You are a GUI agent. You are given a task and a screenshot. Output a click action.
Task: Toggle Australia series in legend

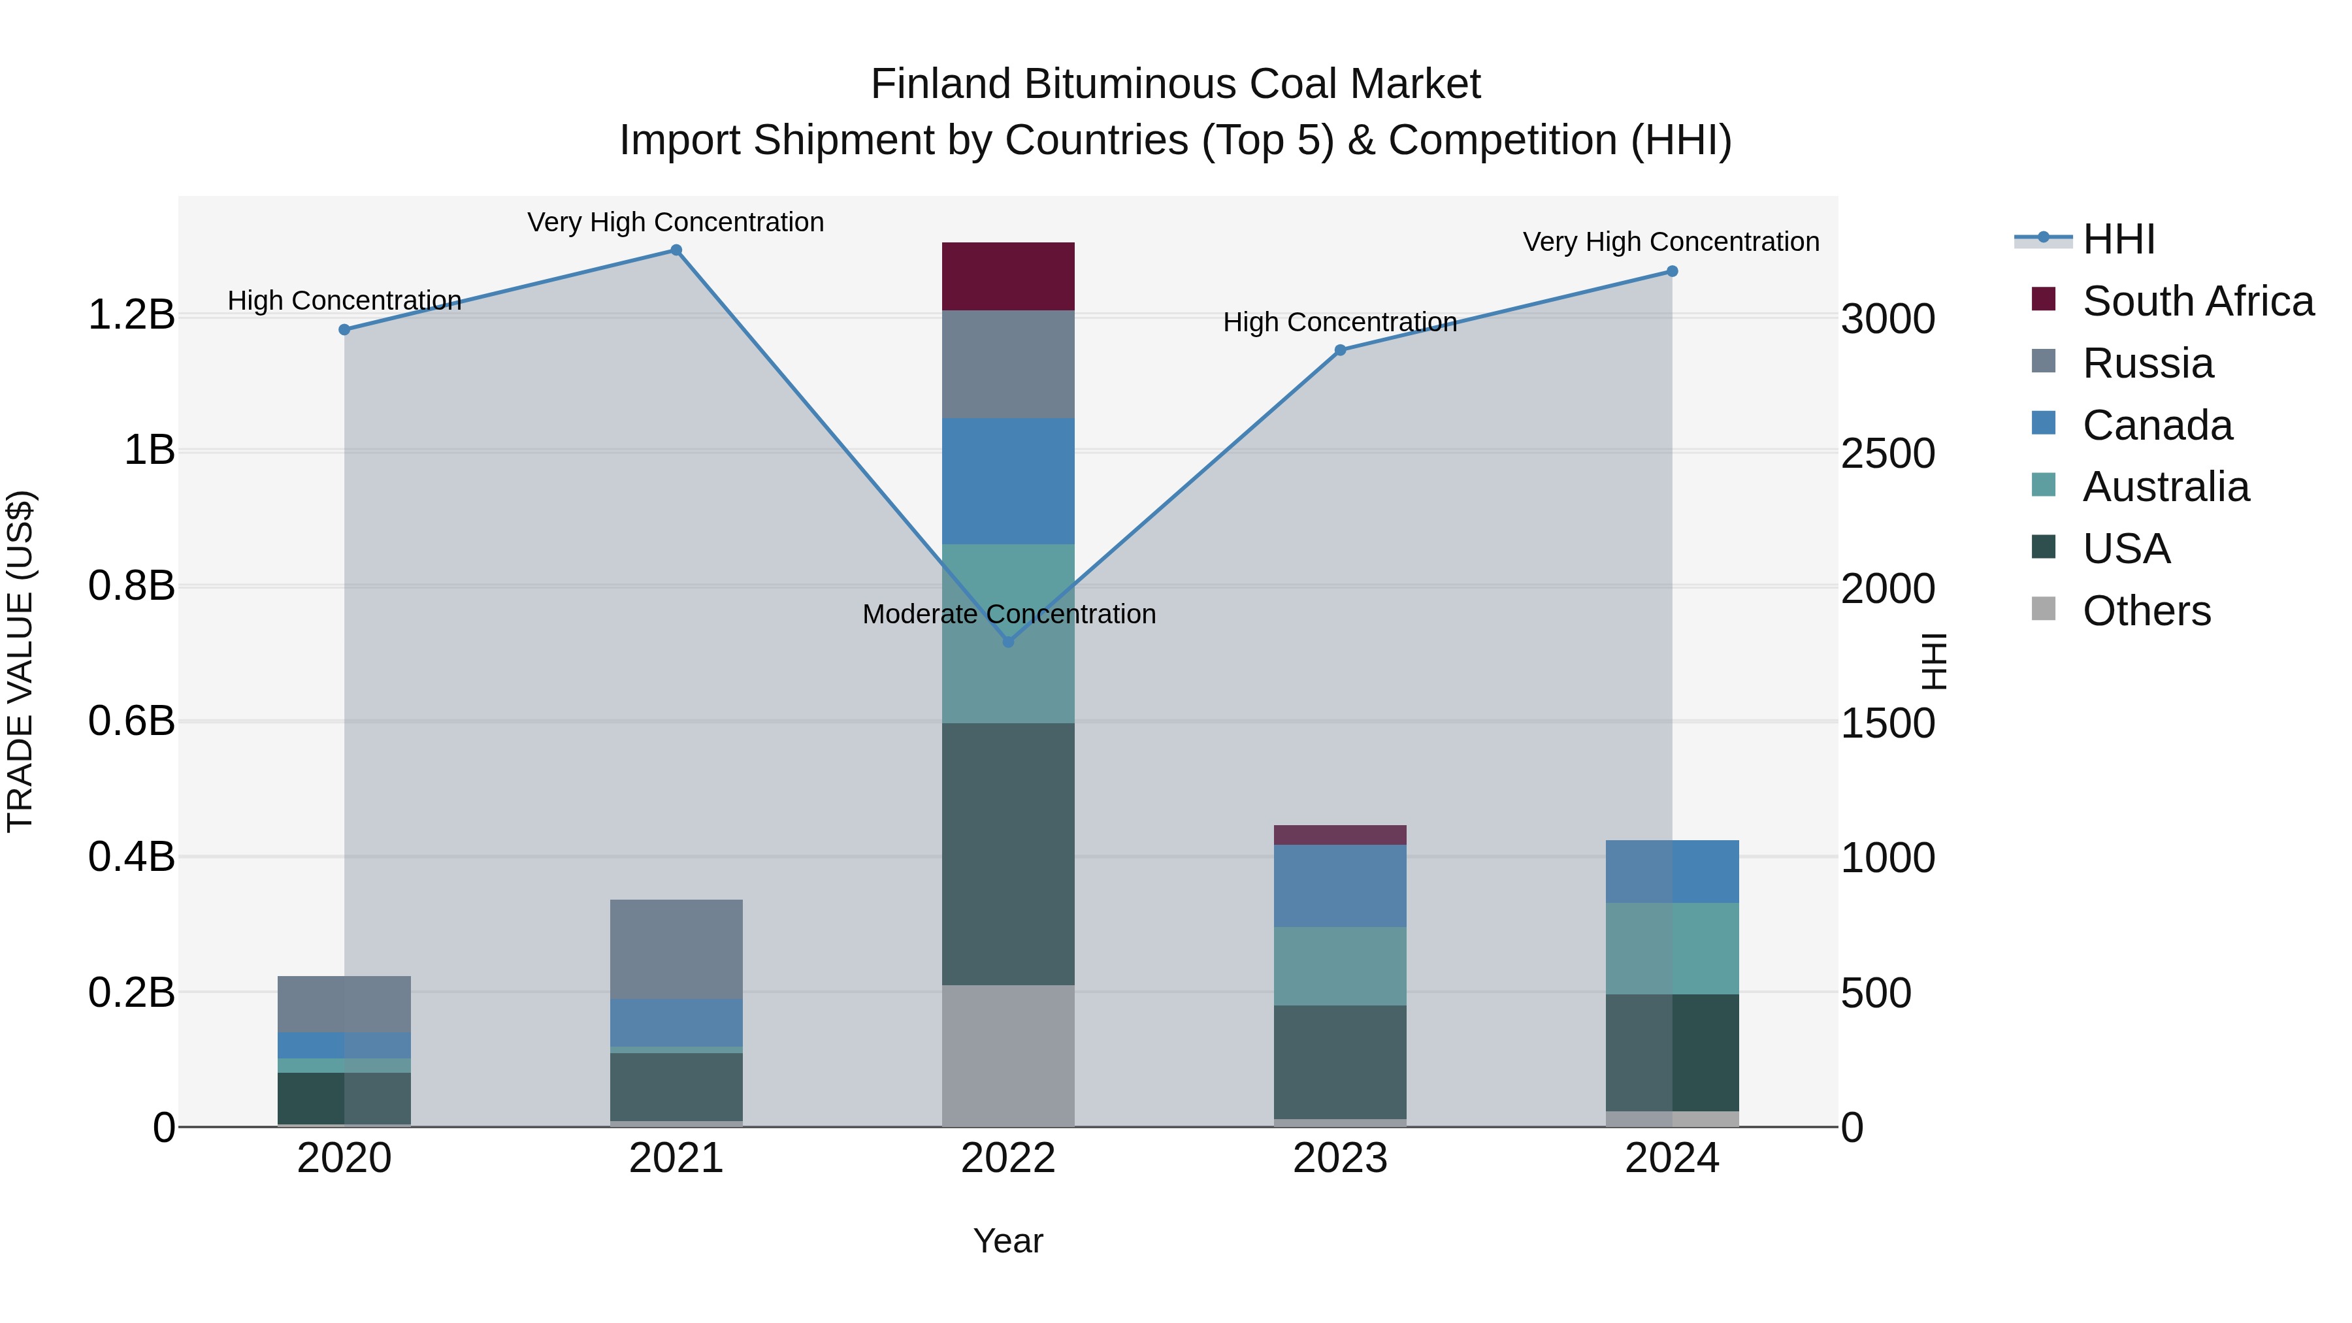(x=2140, y=487)
